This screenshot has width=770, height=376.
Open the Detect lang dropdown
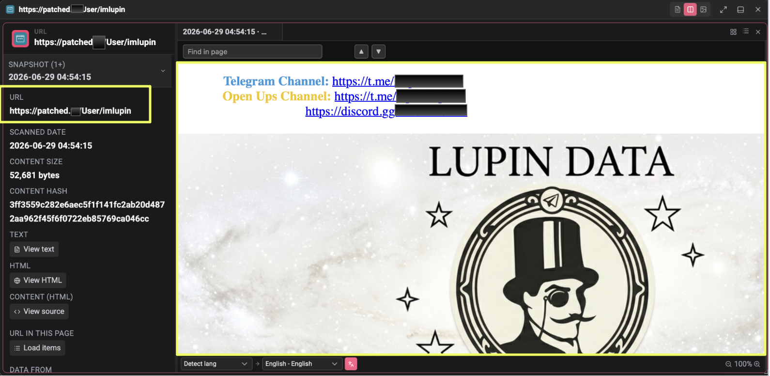click(x=216, y=364)
